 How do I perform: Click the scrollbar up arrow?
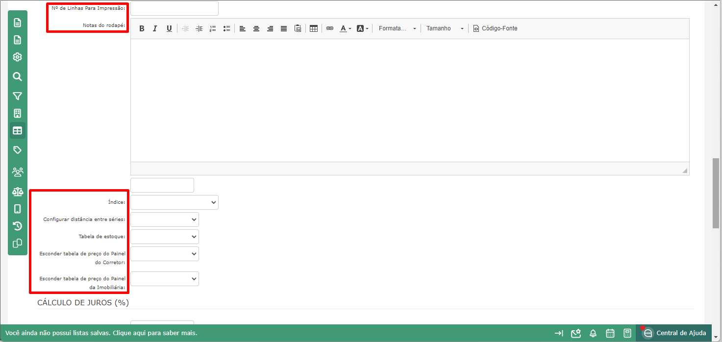716,4
